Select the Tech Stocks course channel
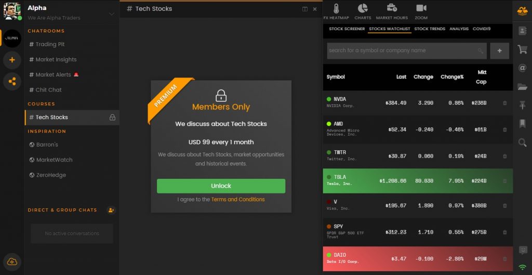This screenshot has height=275, width=532. point(72,117)
